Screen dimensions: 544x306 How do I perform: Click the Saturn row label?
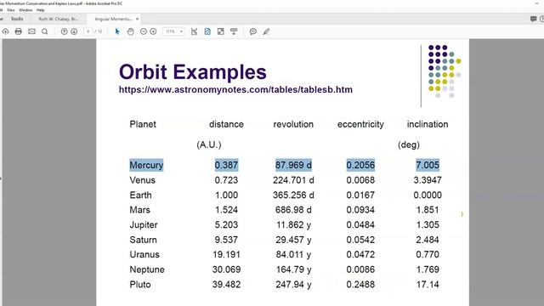143,240
